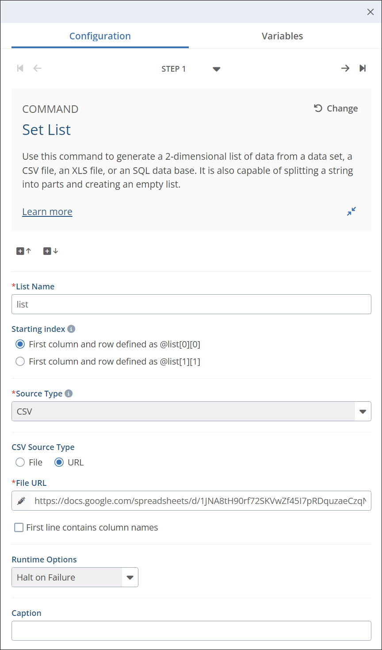Go to the first step icon
Viewport: 382px width, 650px height.
click(20, 68)
